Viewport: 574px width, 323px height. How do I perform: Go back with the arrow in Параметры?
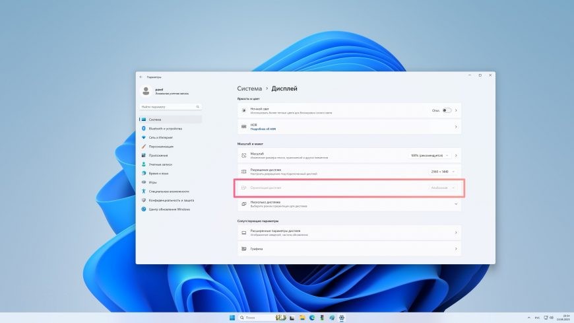[x=141, y=77]
